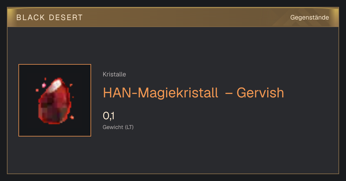Select the orange-bordered item thumbnail frame
Viewport: 346px width, 181px height.
tap(55, 100)
